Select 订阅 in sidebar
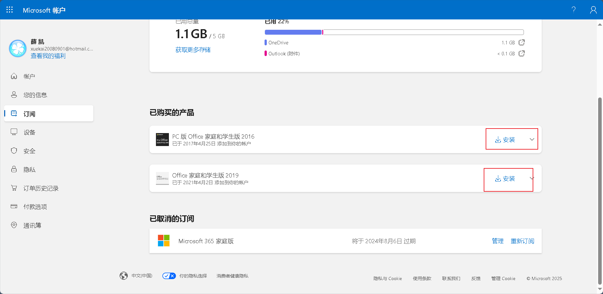Screen dimensions: 603x294 pos(49,114)
